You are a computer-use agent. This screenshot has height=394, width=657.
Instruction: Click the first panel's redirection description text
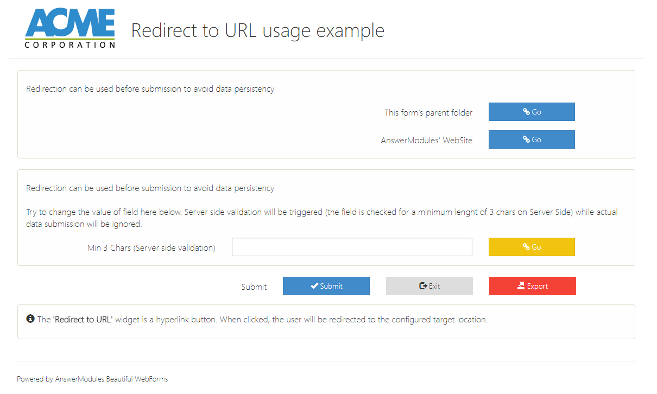150,89
